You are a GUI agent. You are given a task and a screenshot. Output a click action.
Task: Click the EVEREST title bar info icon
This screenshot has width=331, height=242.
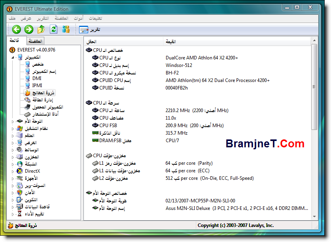(x=9, y=9)
